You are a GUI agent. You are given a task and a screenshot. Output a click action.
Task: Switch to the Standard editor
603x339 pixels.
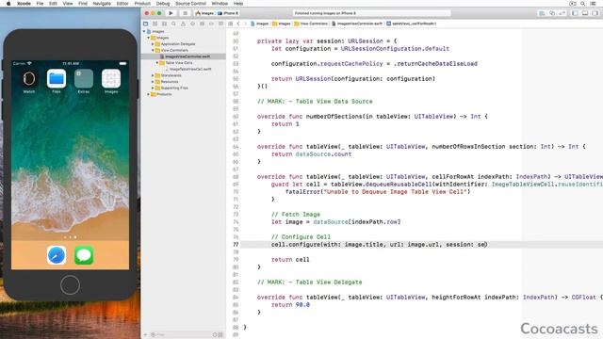click(542, 13)
